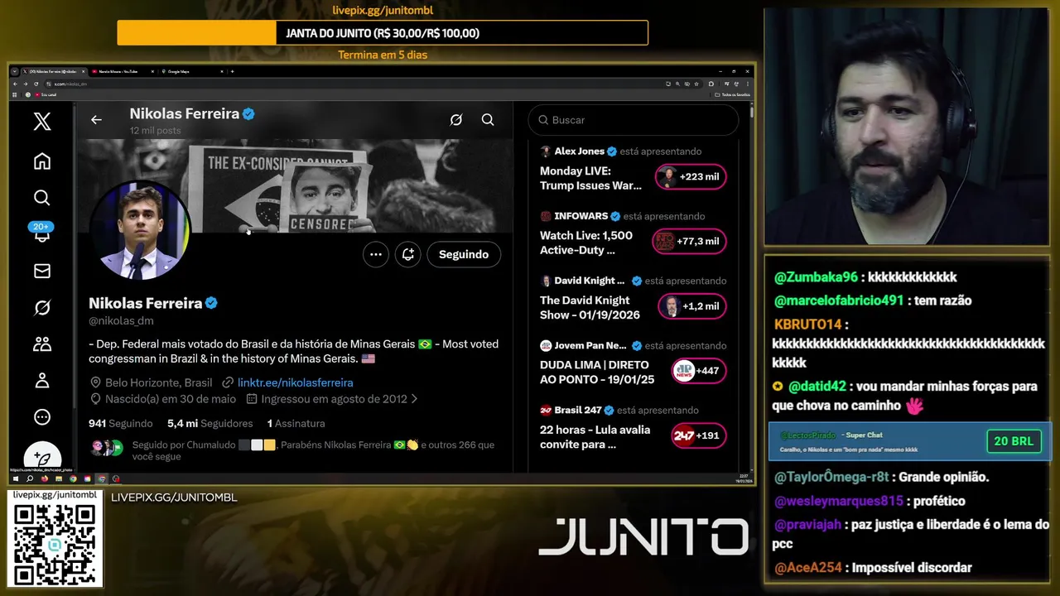Toggle post notifications bell for Nikolas
1060x596 pixels.
point(408,254)
